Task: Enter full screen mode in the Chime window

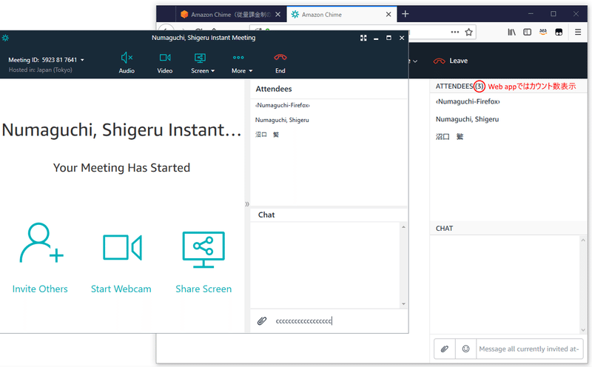Action: pyautogui.click(x=363, y=38)
